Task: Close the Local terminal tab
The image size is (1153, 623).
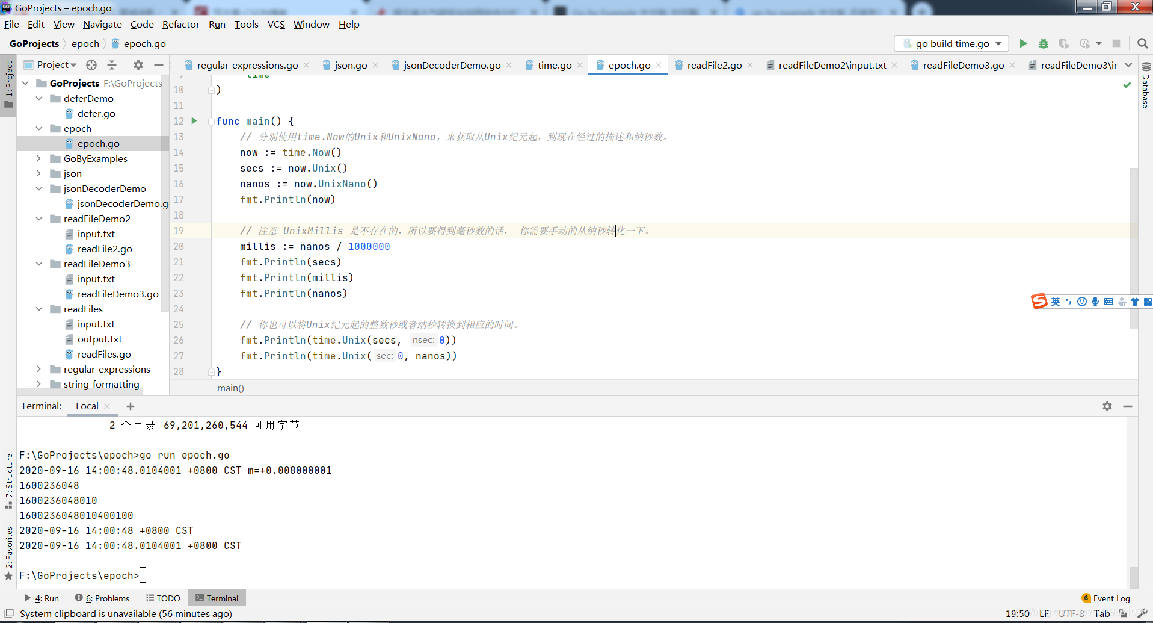Action: (107, 406)
